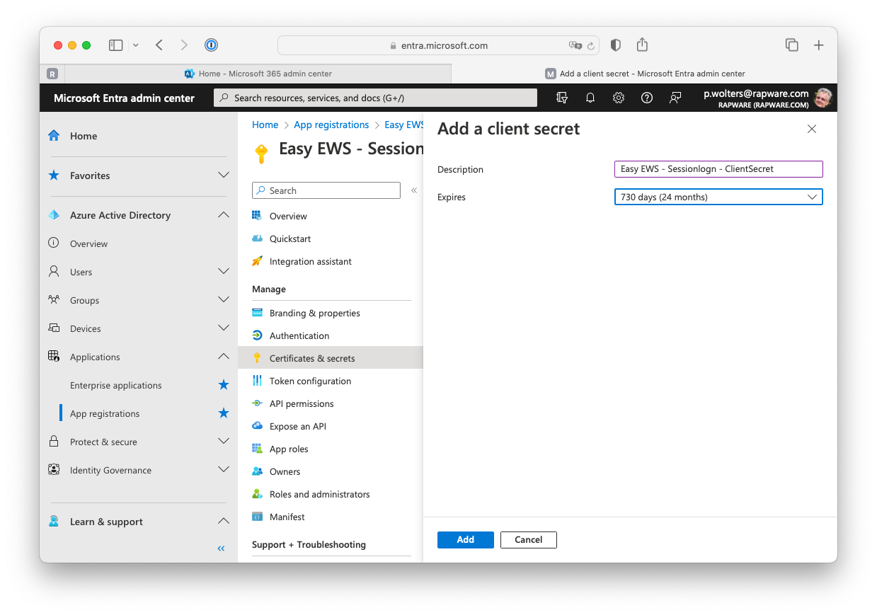The width and height of the screenshot is (877, 615).
Task: Open Authentication menu item
Action: pos(299,335)
